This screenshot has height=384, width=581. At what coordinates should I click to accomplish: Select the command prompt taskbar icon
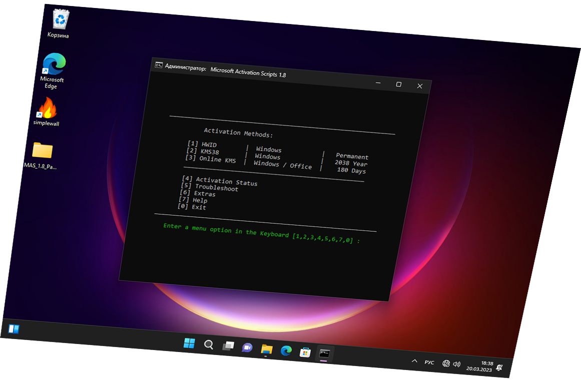[325, 353]
